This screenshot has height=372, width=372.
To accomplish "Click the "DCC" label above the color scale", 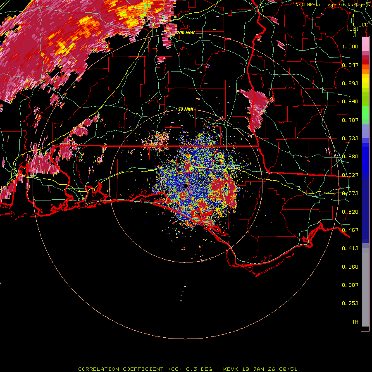I will pyautogui.click(x=363, y=25).
